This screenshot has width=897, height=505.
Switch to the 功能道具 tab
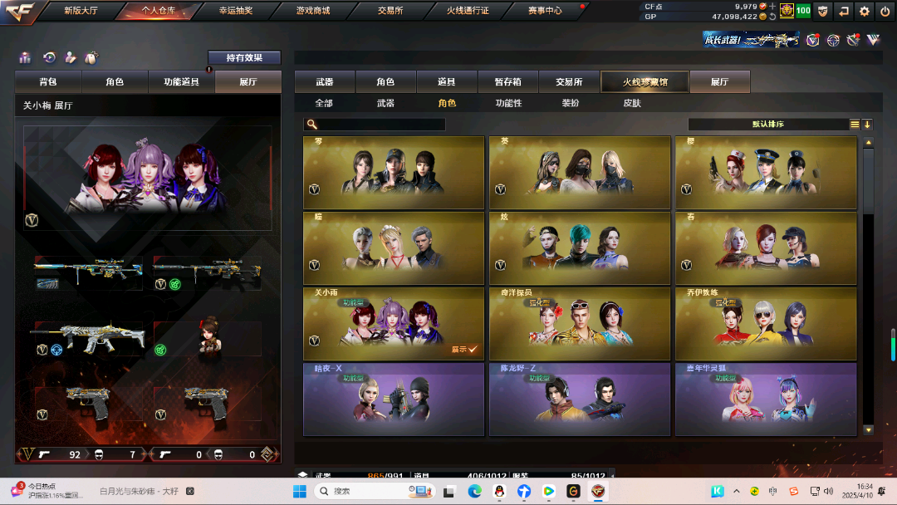click(181, 81)
